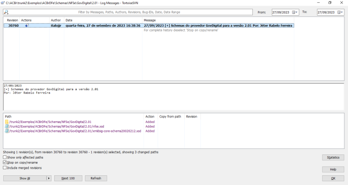Screen dimensions: 348x185
Task: Click the folder icon of GovDigital/2.01 path
Action: (6, 122)
